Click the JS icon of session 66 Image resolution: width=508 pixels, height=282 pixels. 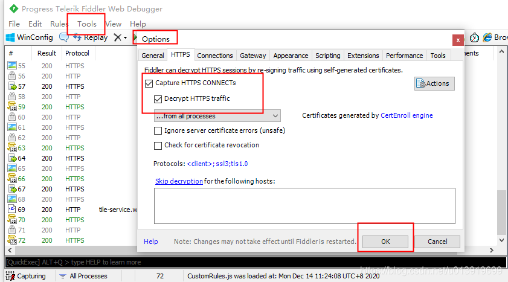pos(12,178)
